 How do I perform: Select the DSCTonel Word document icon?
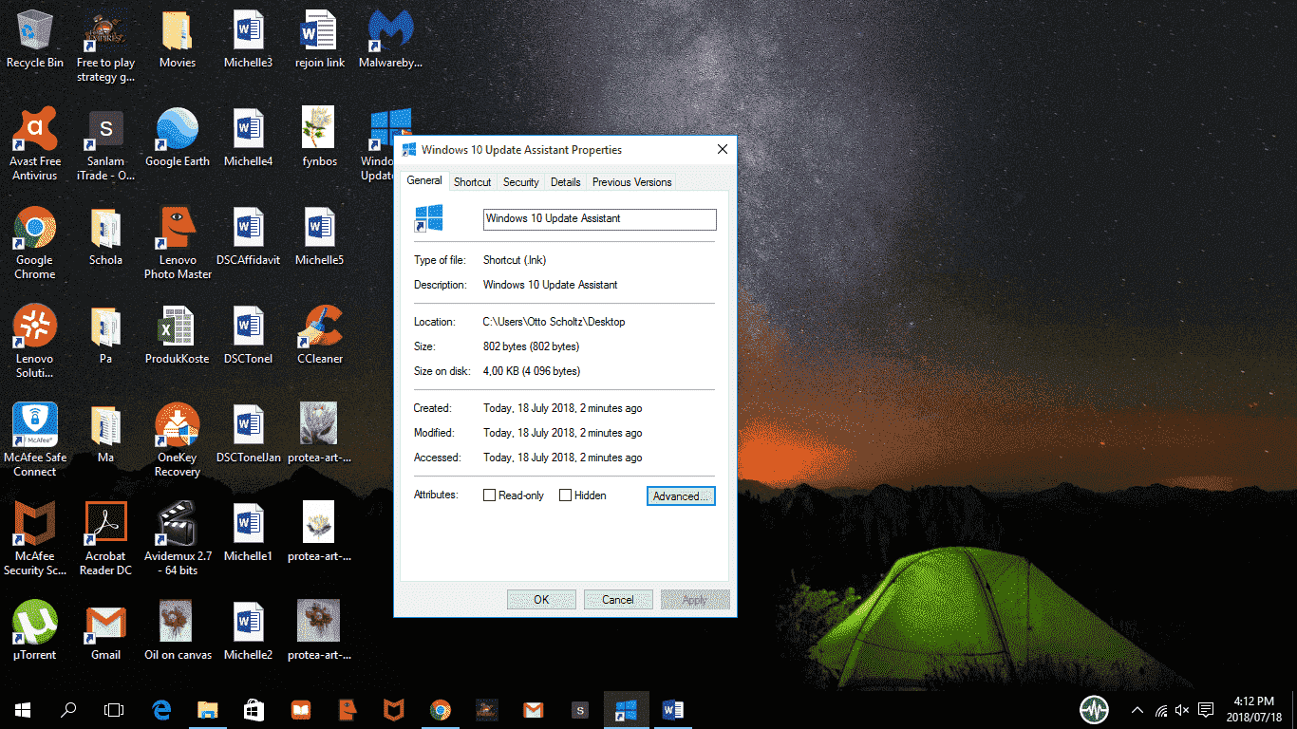(x=248, y=334)
